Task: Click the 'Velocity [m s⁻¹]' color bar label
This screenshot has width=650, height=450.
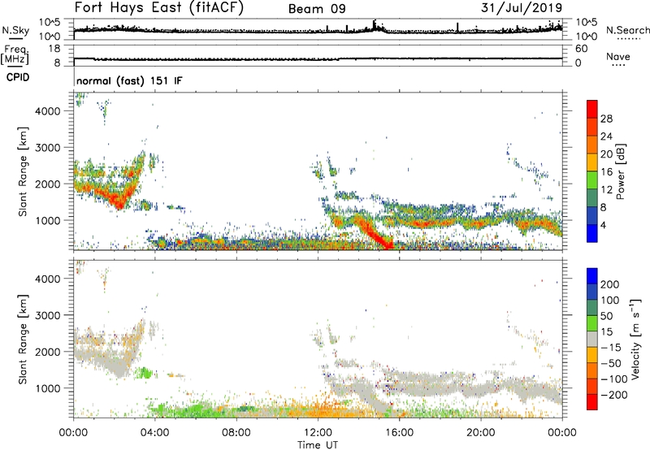Action: click(x=635, y=339)
